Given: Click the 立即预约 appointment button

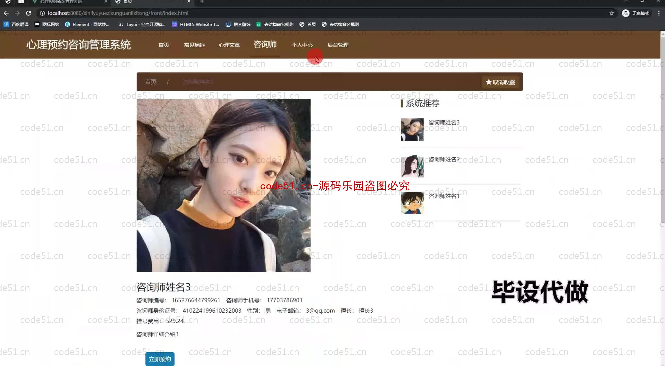Looking at the screenshot, I should (160, 359).
